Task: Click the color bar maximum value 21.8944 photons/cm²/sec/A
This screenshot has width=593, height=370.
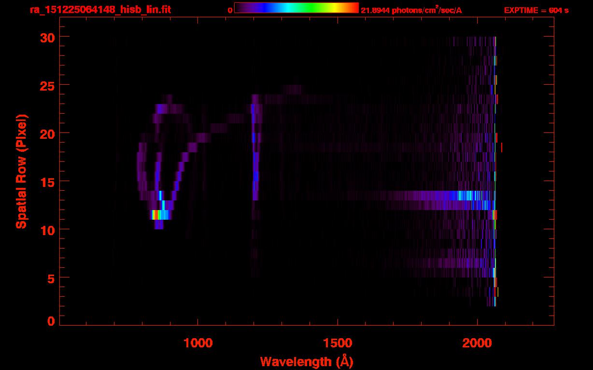Action: pos(411,10)
